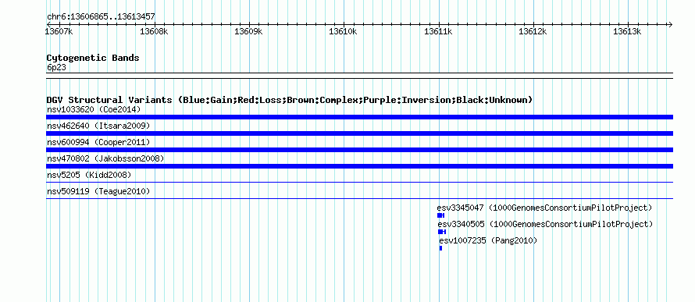Select the 13607k ruler tick label
The width and height of the screenshot is (695, 302).
(59, 31)
